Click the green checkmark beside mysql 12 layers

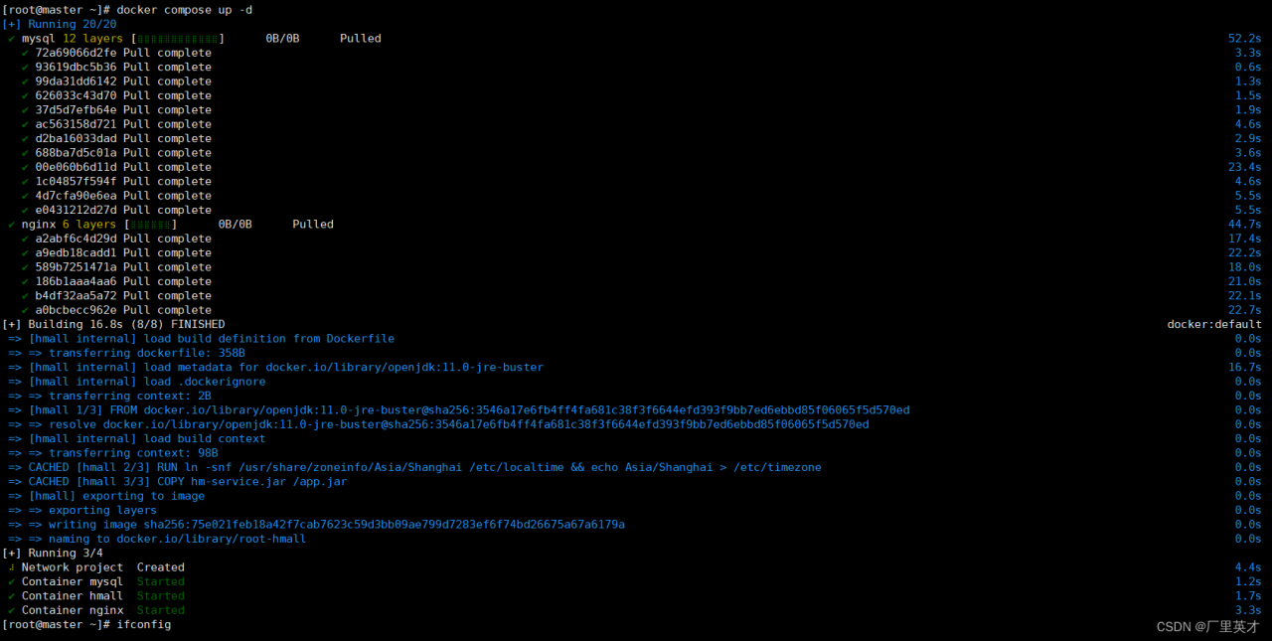(x=11, y=39)
